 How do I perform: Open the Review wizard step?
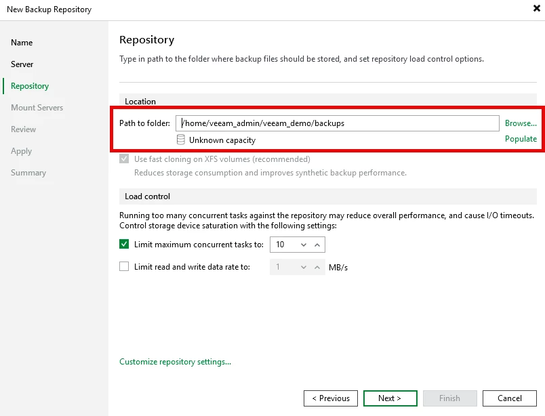point(23,129)
